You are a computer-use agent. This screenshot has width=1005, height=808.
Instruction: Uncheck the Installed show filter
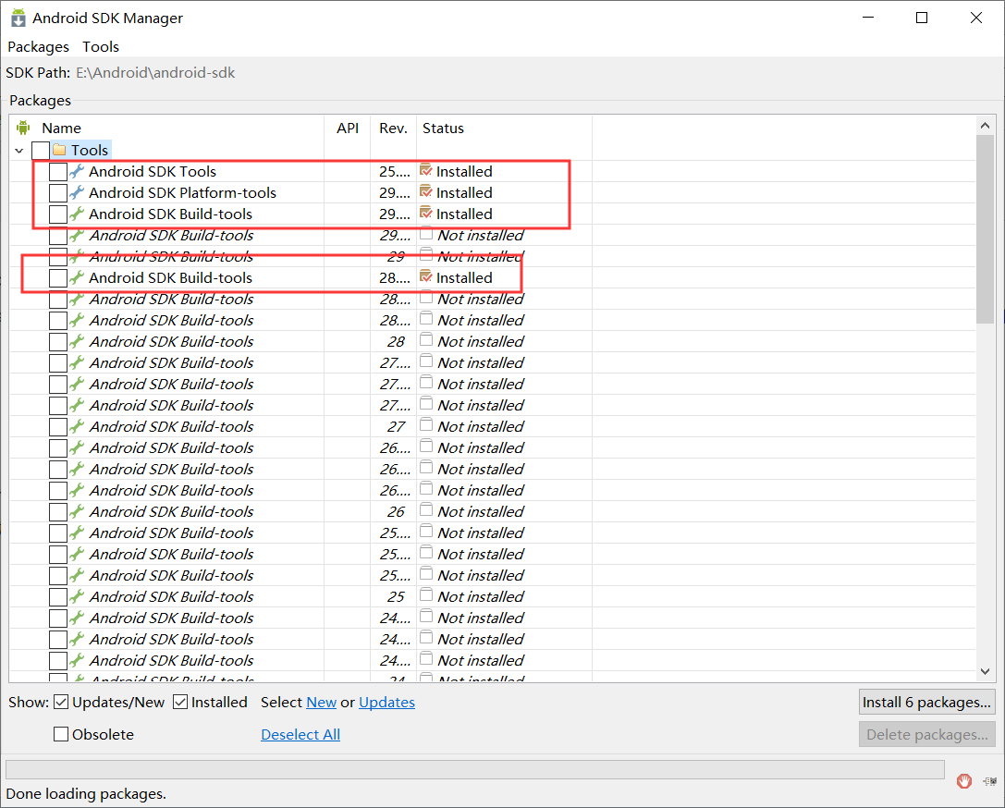point(180,703)
